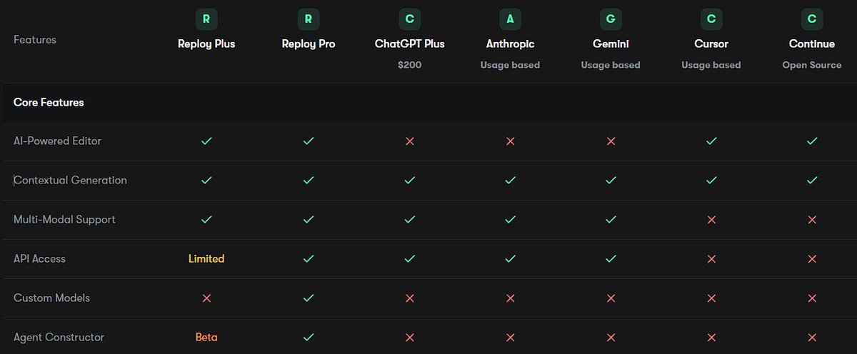Click the orange 'Beta' Agent Constructor value

point(206,338)
